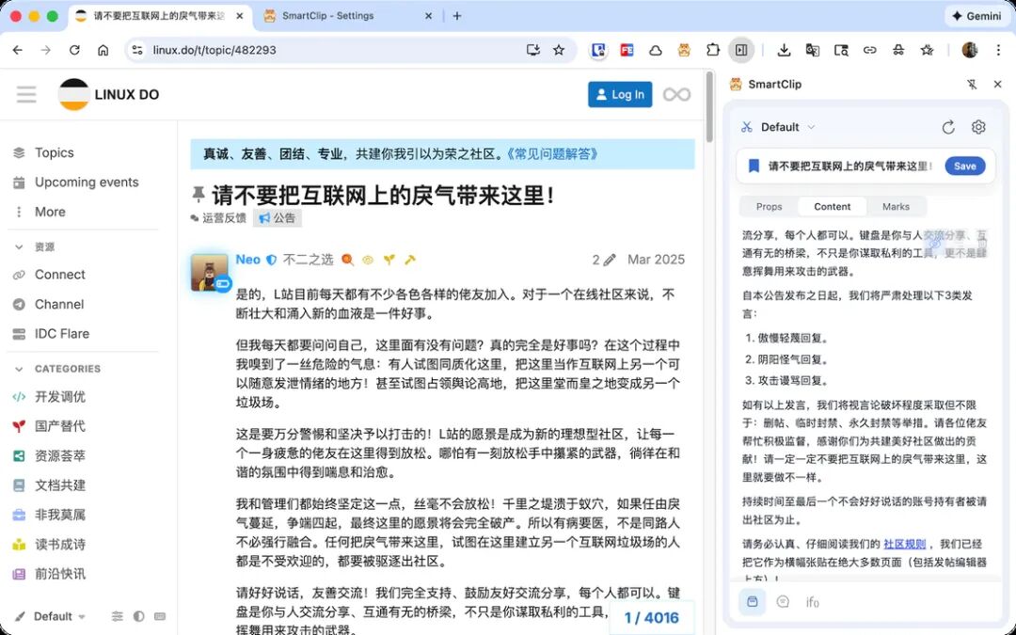1016x635 pixels.
Task: Toggle dark mode circle icon in left sidebar bottom
Action: coord(138,617)
